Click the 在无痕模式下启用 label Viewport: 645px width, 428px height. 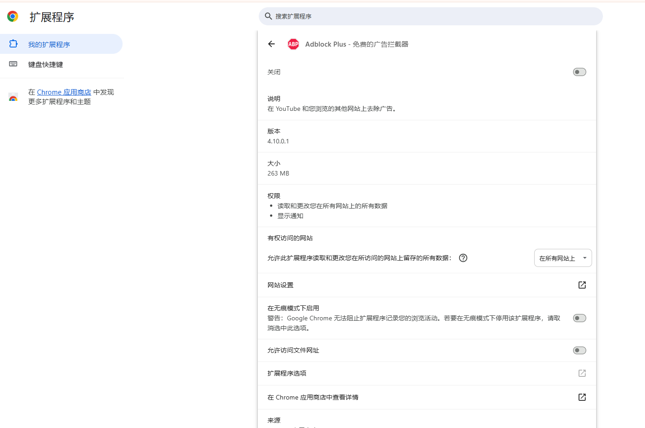[294, 308]
